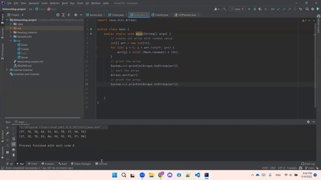Run the main configuration with green play icon

249,9
